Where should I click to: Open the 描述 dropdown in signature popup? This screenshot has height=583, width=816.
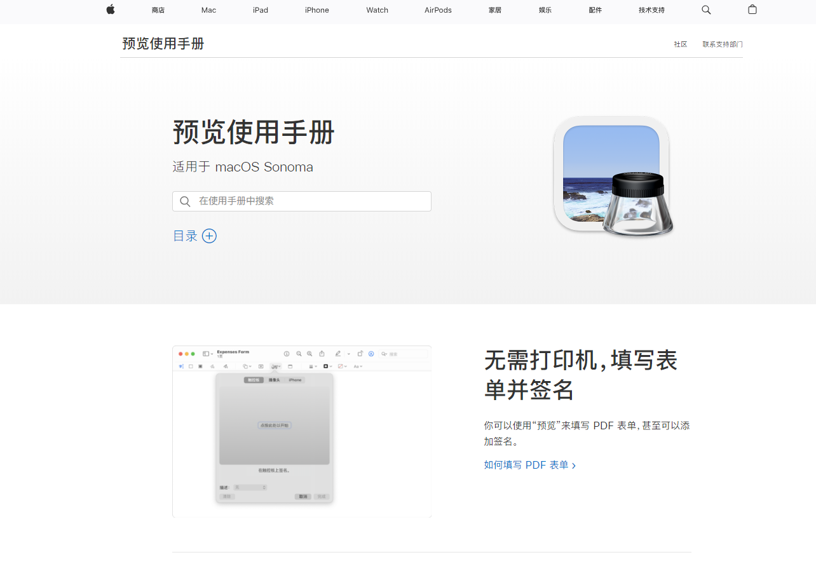[x=250, y=487]
